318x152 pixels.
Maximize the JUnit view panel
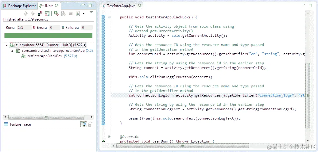(x=90, y=6)
